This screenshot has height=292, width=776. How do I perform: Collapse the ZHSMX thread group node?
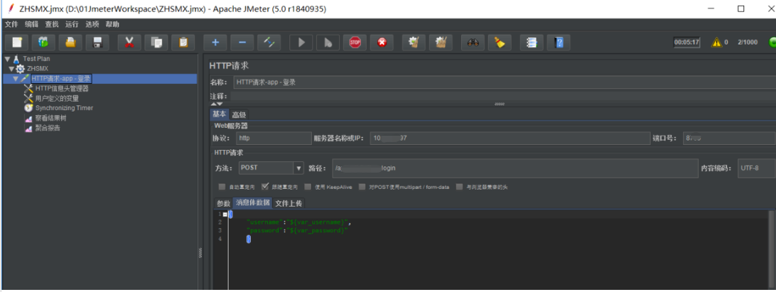(x=11, y=69)
